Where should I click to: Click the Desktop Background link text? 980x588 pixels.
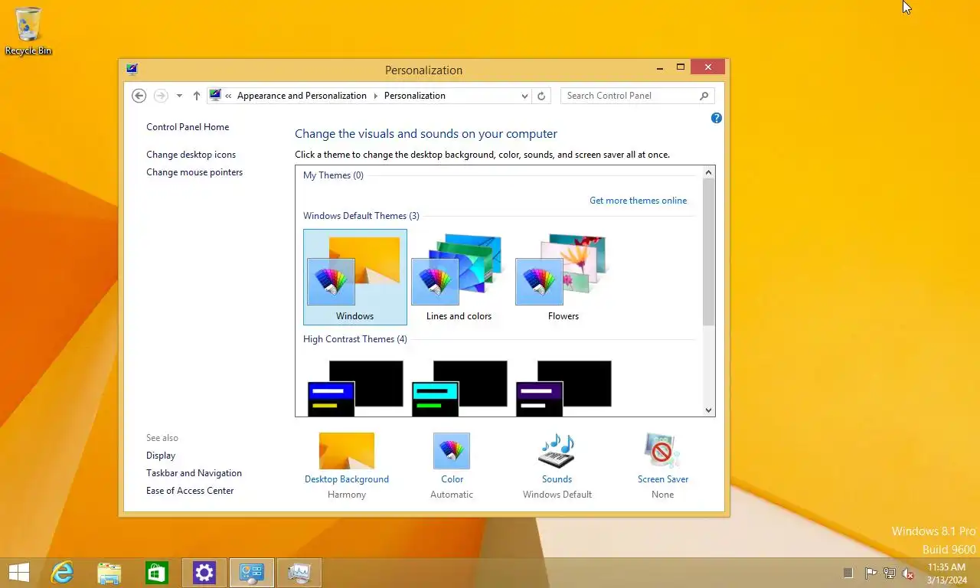pyautogui.click(x=347, y=479)
